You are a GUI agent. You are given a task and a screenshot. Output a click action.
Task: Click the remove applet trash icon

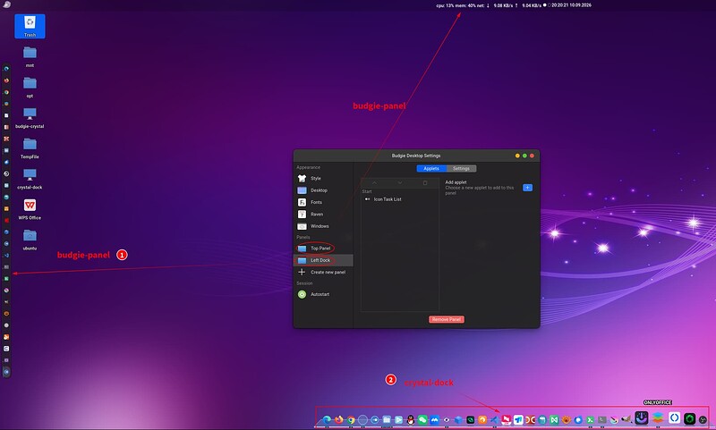click(425, 183)
